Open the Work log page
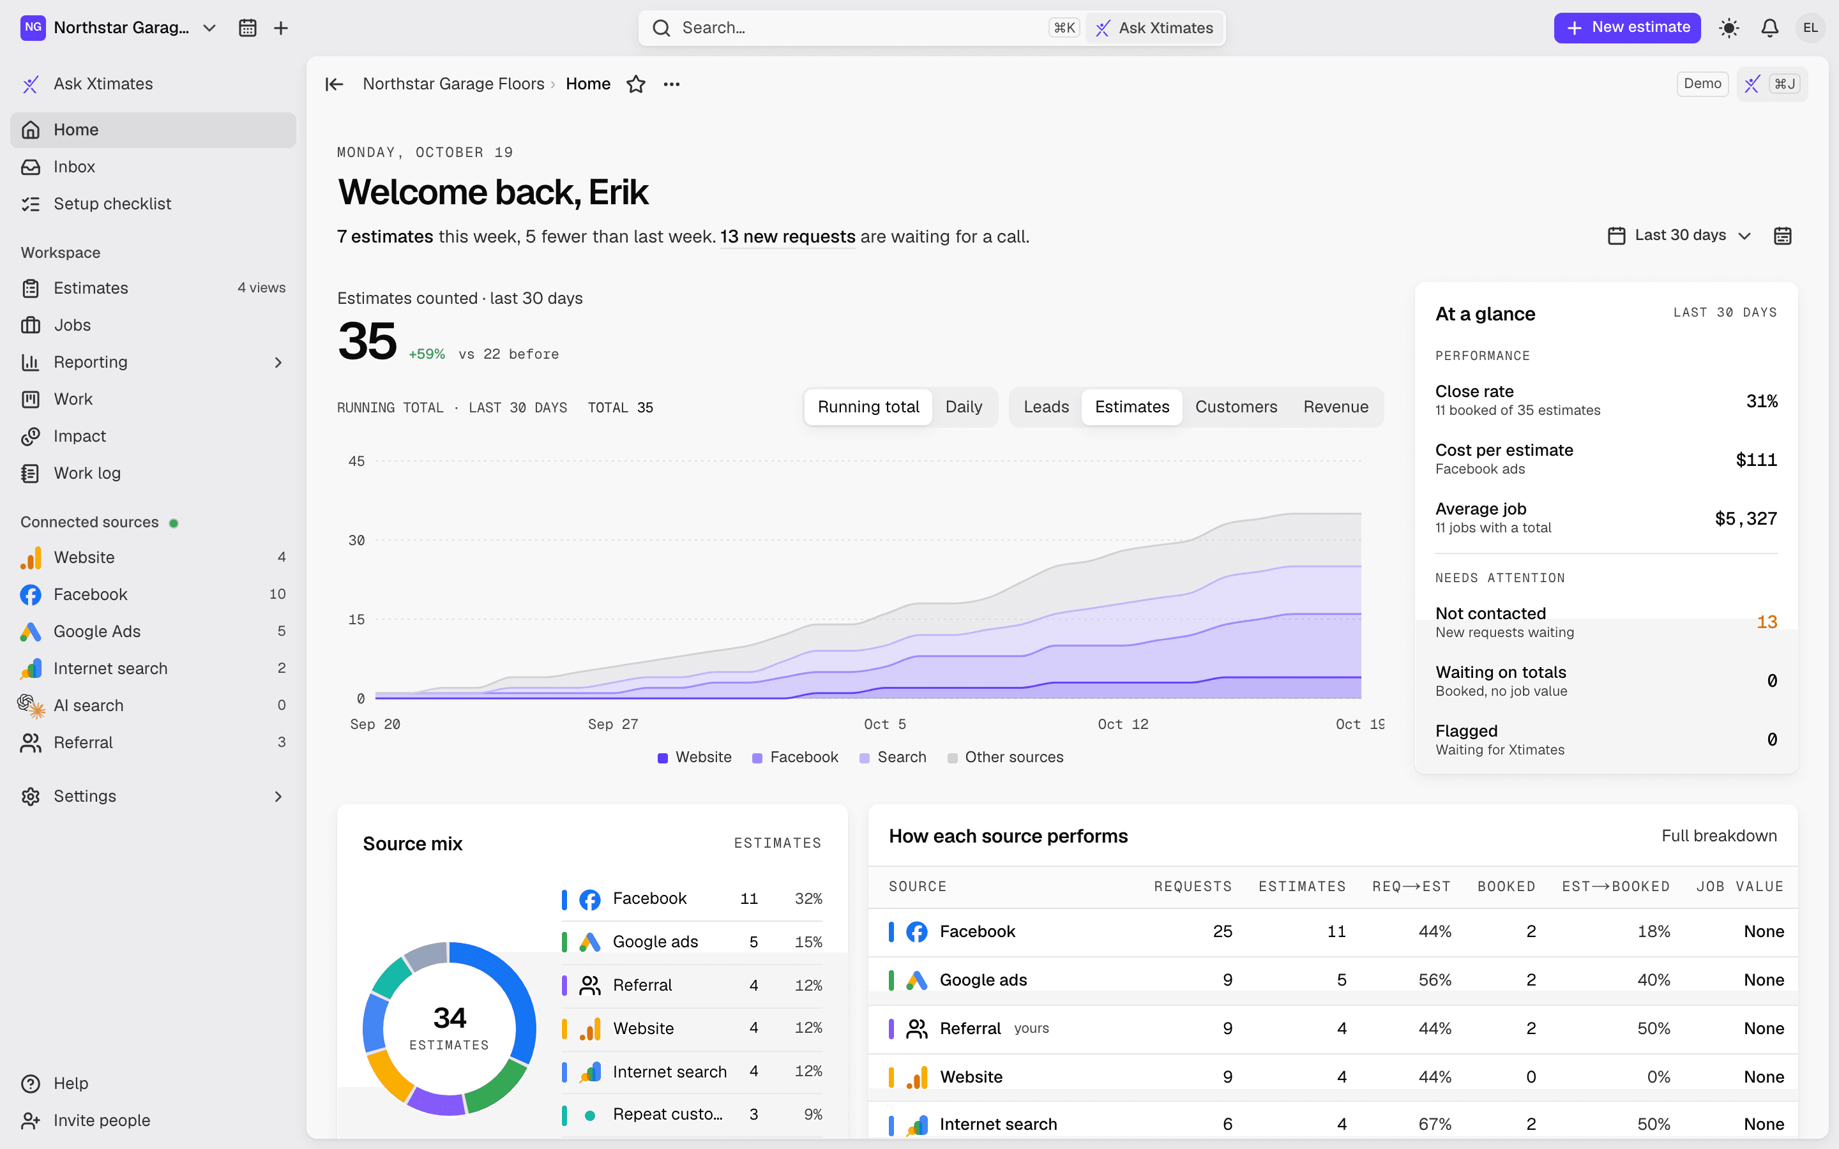 (x=153, y=472)
